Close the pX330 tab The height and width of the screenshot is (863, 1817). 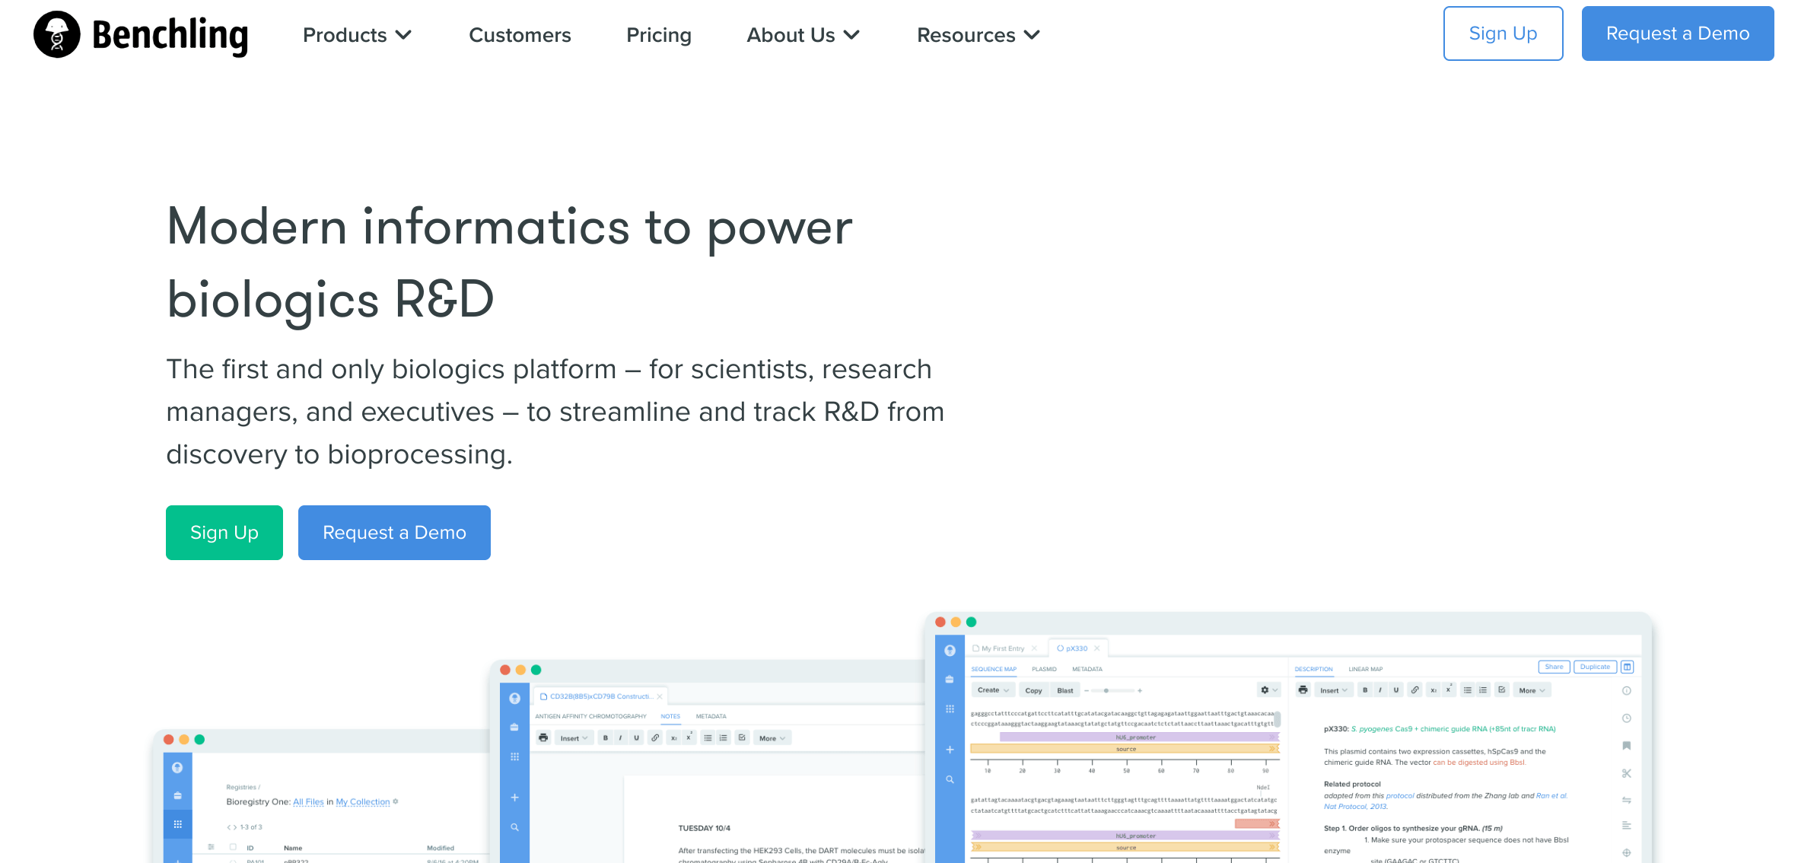click(x=1096, y=648)
